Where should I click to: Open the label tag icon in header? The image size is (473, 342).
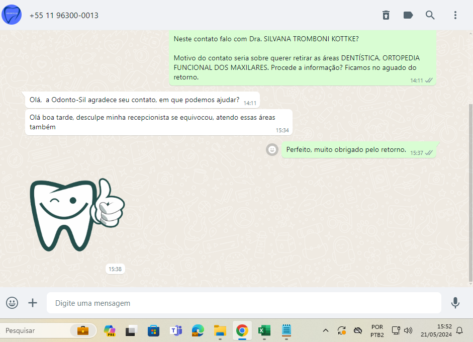[408, 15]
